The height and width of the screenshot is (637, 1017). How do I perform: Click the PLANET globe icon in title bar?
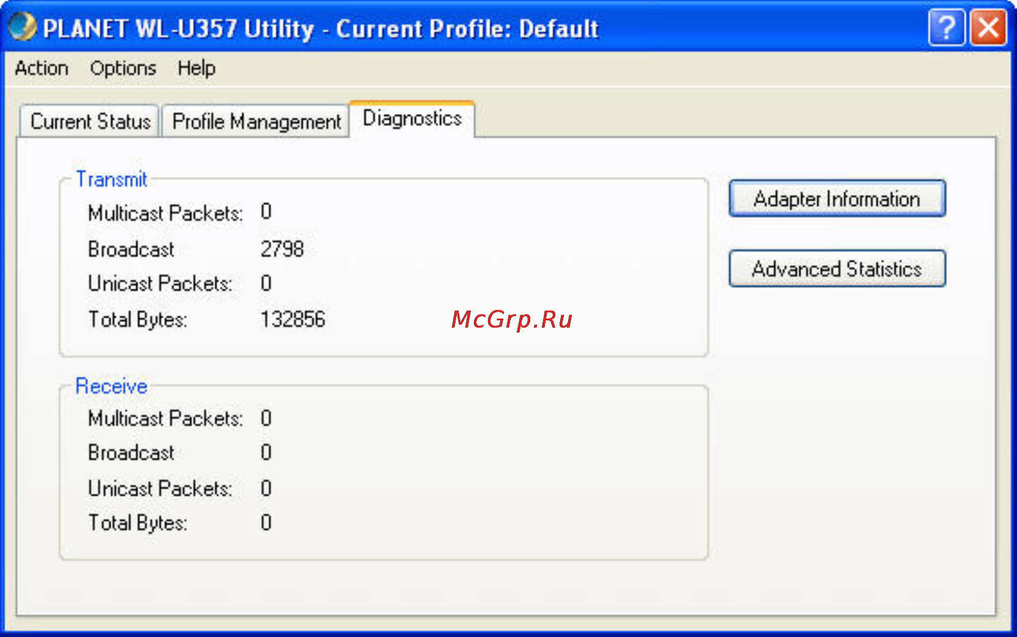point(23,27)
